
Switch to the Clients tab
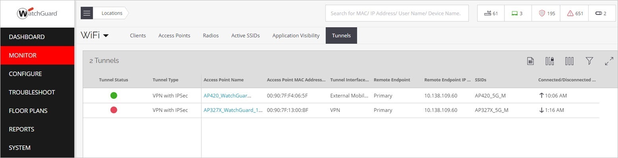point(138,35)
